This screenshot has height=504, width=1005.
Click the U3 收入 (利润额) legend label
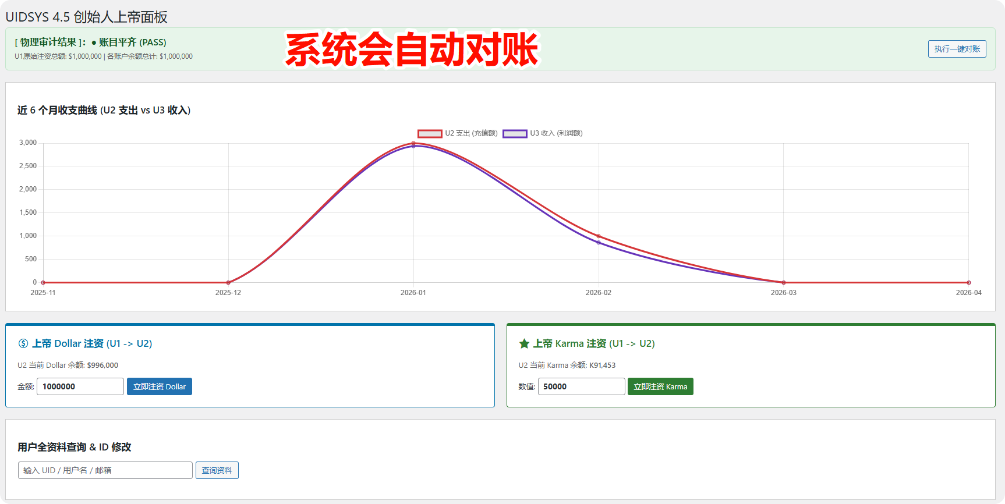[x=556, y=133]
